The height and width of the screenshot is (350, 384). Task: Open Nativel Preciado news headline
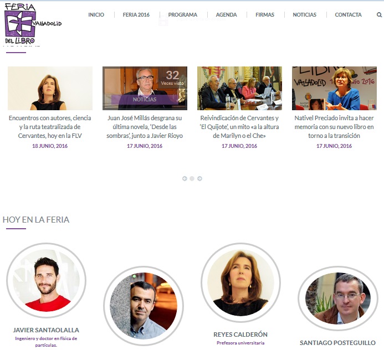(334, 127)
